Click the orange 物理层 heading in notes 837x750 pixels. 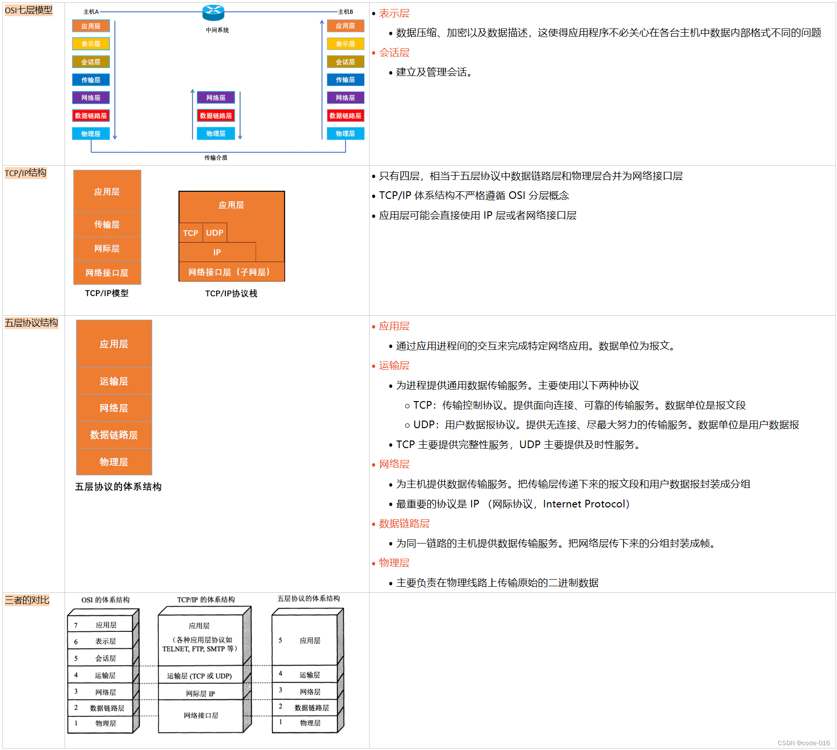pyautogui.click(x=394, y=563)
